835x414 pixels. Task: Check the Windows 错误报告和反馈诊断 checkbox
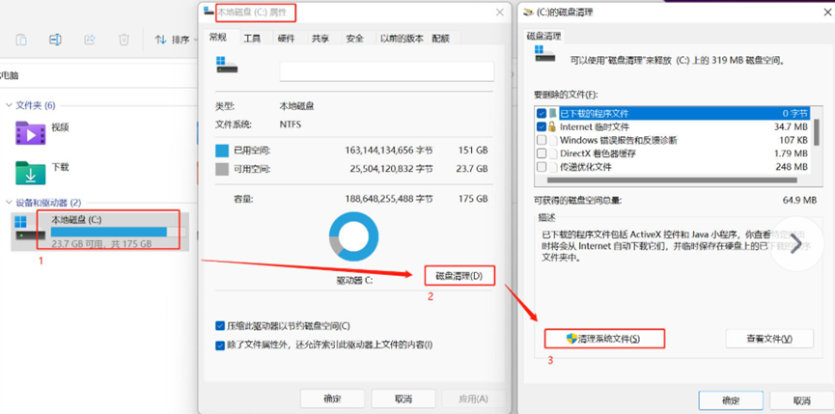[542, 141]
